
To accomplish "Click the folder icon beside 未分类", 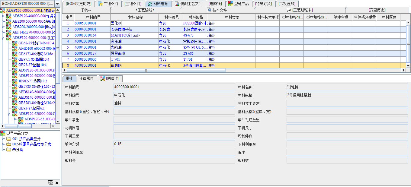I will point(9,150).
